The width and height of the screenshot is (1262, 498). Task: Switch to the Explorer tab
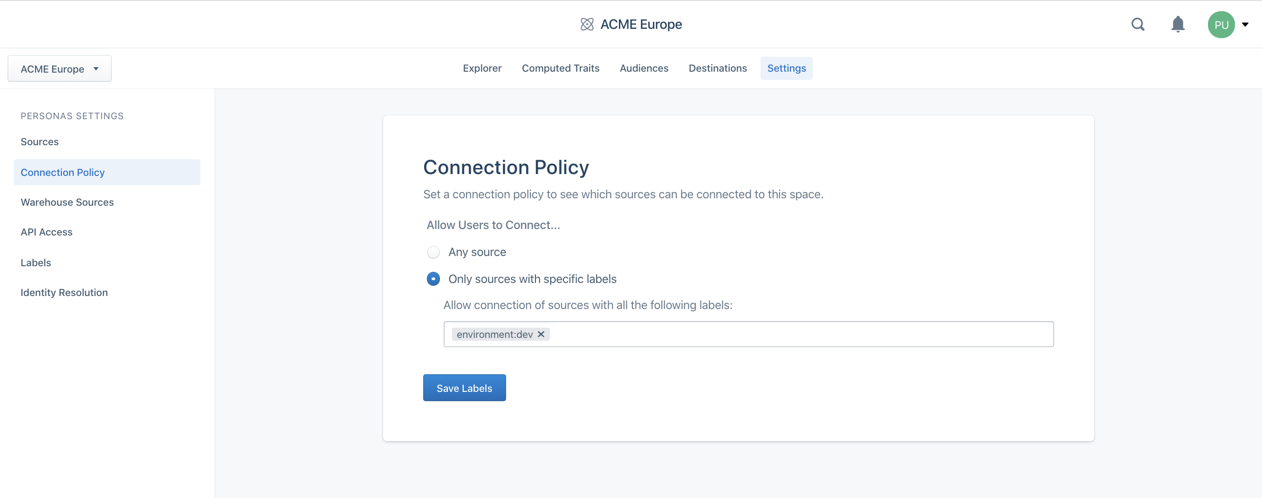pos(482,68)
